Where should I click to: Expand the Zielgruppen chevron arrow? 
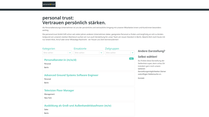click(132, 53)
